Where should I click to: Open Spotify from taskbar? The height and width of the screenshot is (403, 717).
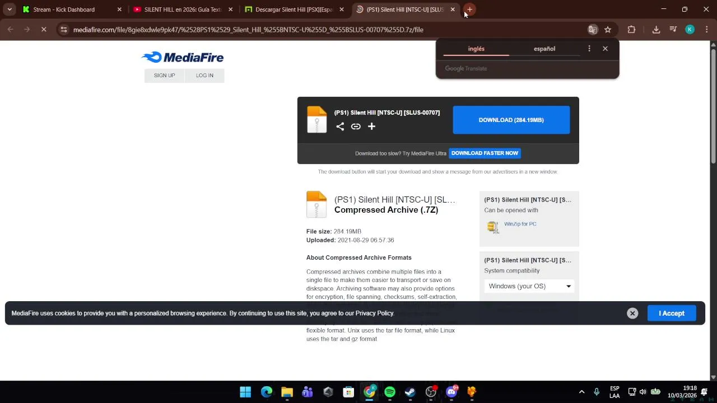click(390, 392)
